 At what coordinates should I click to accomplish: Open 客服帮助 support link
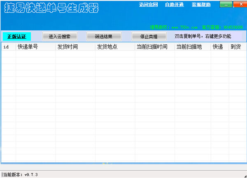201,5
